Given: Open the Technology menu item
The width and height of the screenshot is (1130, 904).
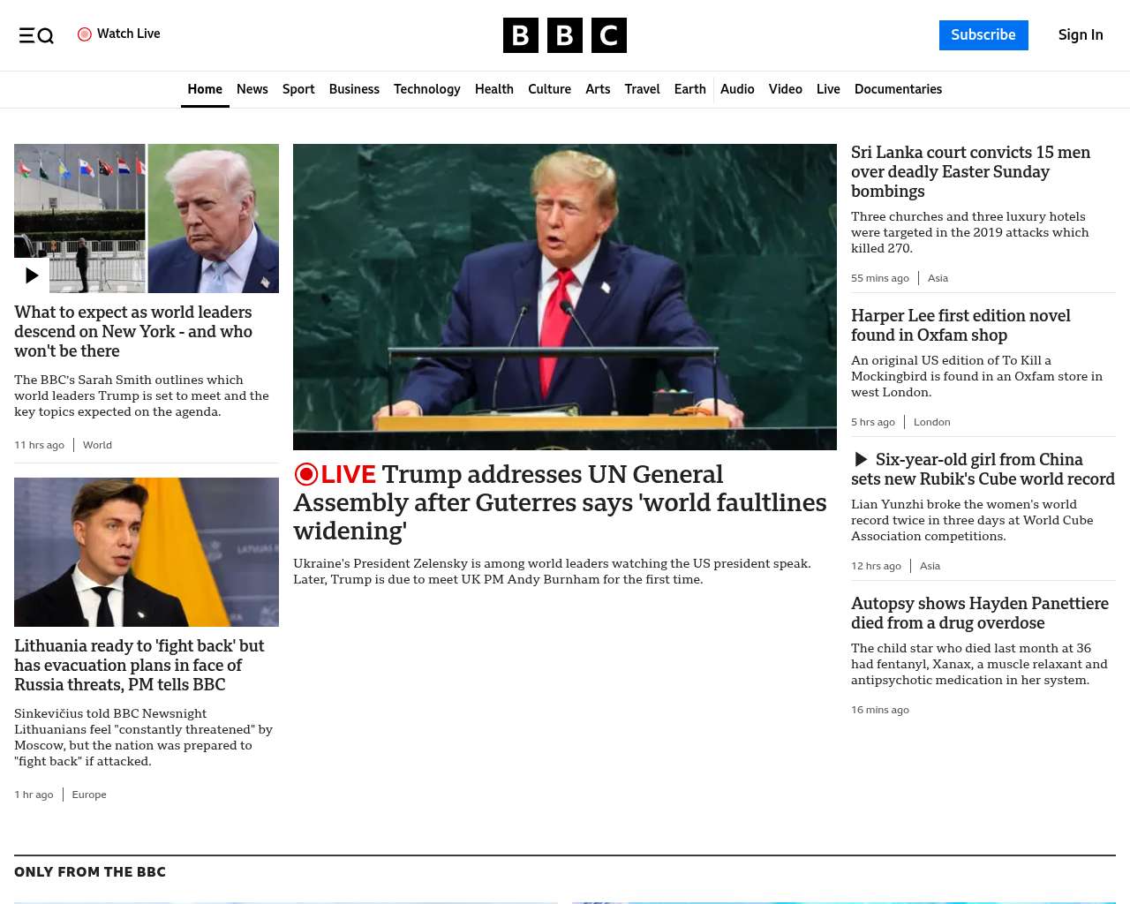Looking at the screenshot, I should [x=427, y=89].
